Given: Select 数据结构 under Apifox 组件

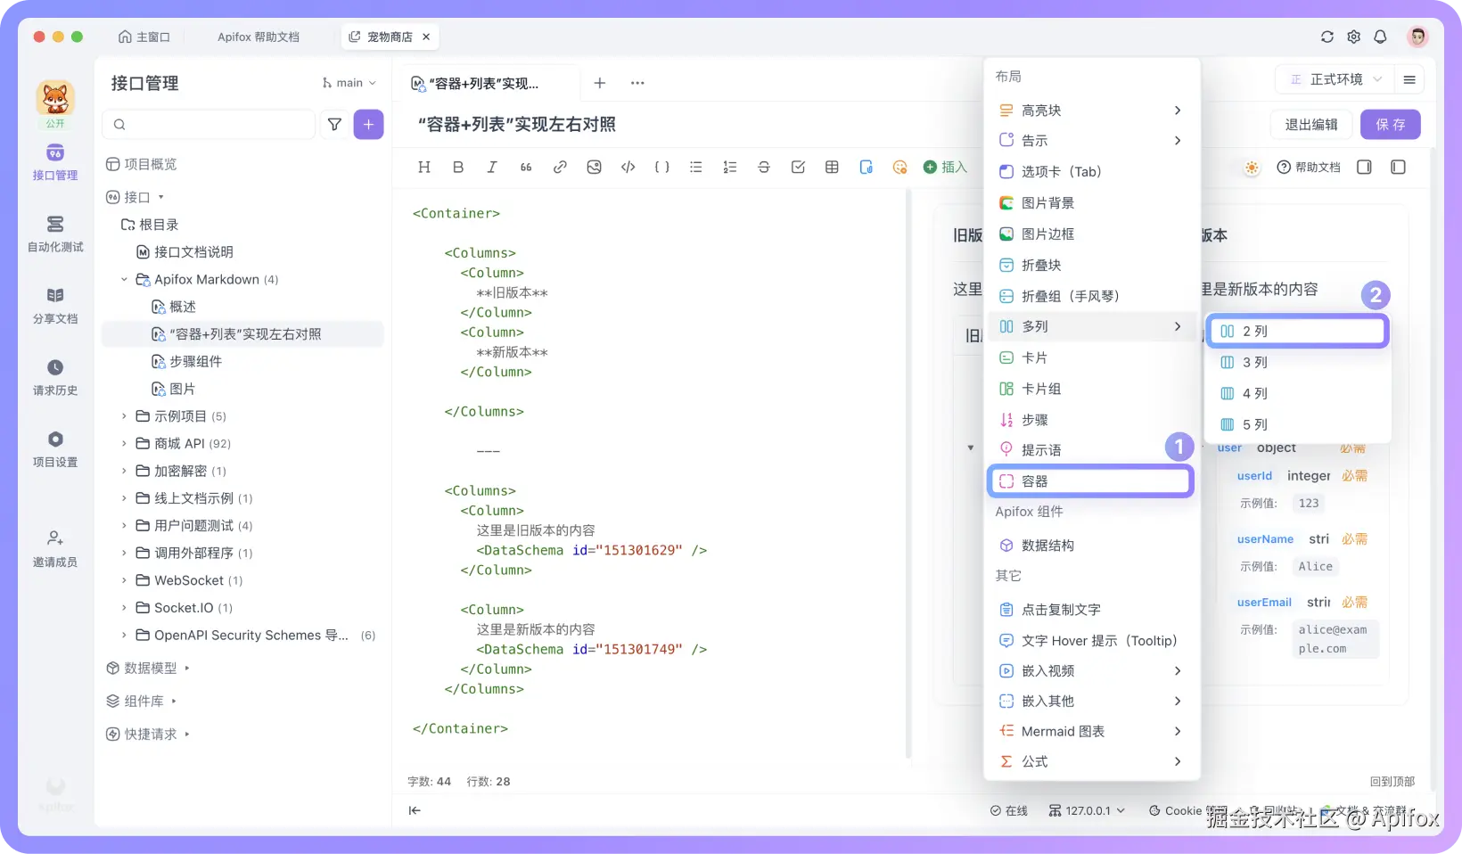Looking at the screenshot, I should pyautogui.click(x=1092, y=546).
